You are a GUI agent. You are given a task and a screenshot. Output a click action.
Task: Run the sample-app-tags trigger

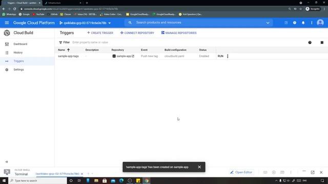[220, 56]
